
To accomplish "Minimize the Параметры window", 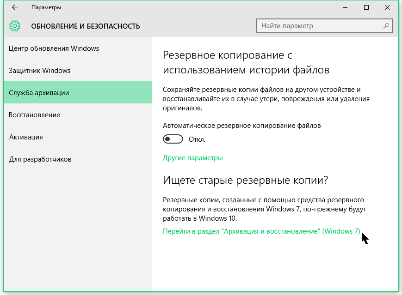I will 345,7.
